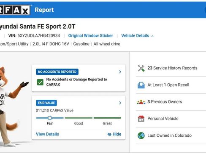The height and width of the screenshot is (154, 206).
Task: Collapse the Vehicle Details section
Action: (x=137, y=36)
